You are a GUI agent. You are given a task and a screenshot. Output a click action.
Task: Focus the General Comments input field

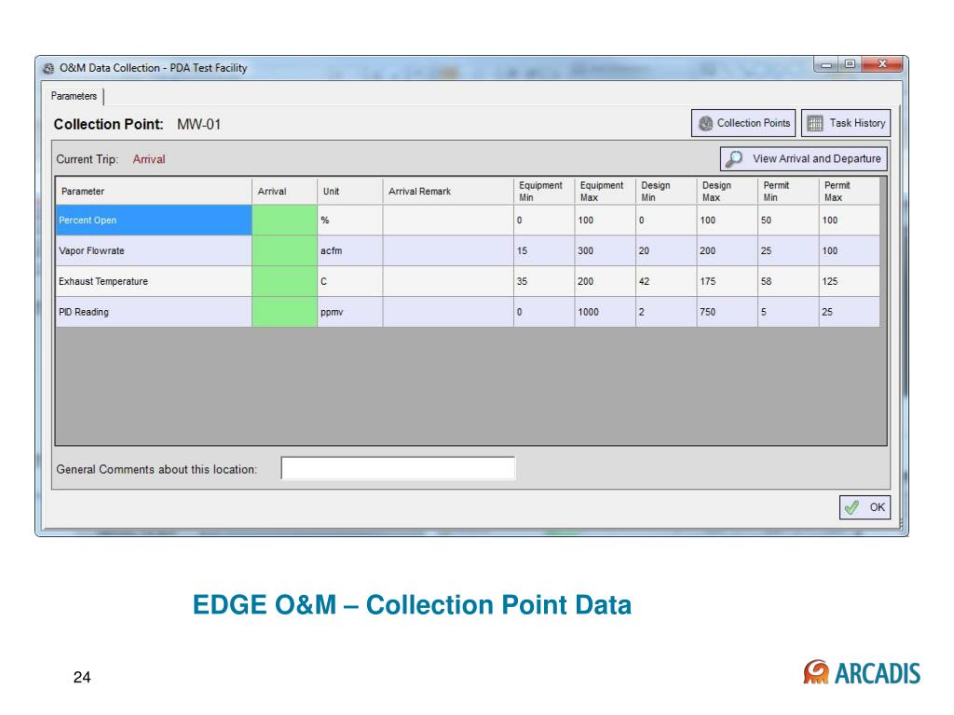tap(398, 469)
